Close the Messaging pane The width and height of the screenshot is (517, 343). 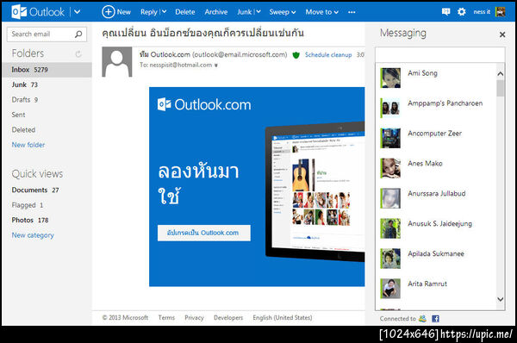pos(502,34)
